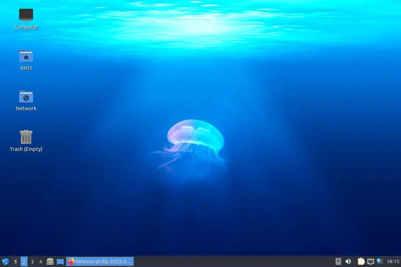Open the volume control speaker icon
The height and width of the screenshot is (267, 401).
[x=348, y=261]
